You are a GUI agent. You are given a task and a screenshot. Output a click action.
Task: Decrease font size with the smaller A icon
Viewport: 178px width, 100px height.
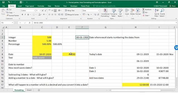46,11
